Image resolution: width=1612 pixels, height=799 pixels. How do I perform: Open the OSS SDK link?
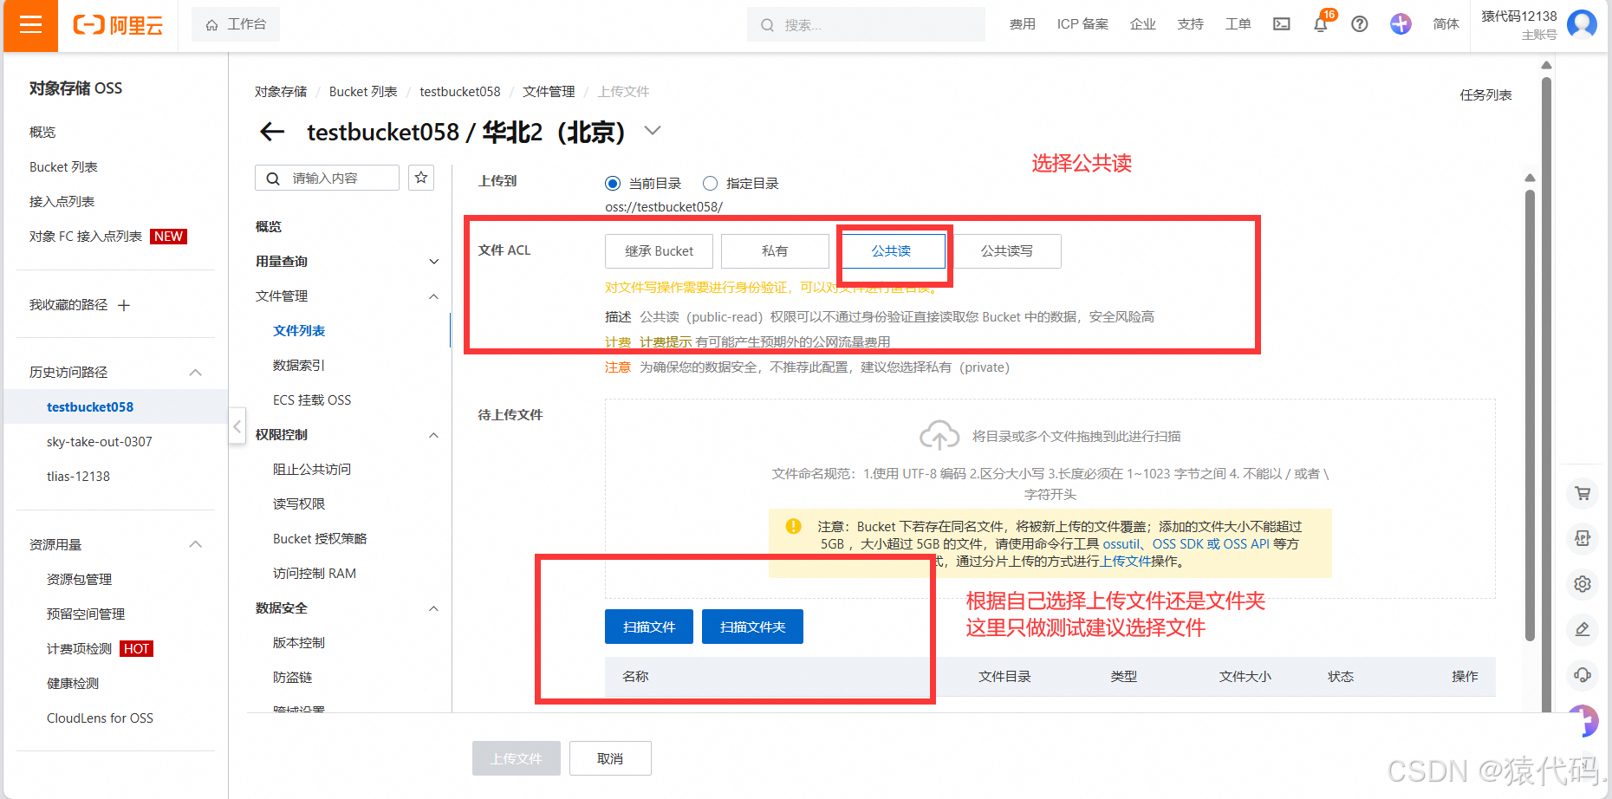click(1178, 544)
